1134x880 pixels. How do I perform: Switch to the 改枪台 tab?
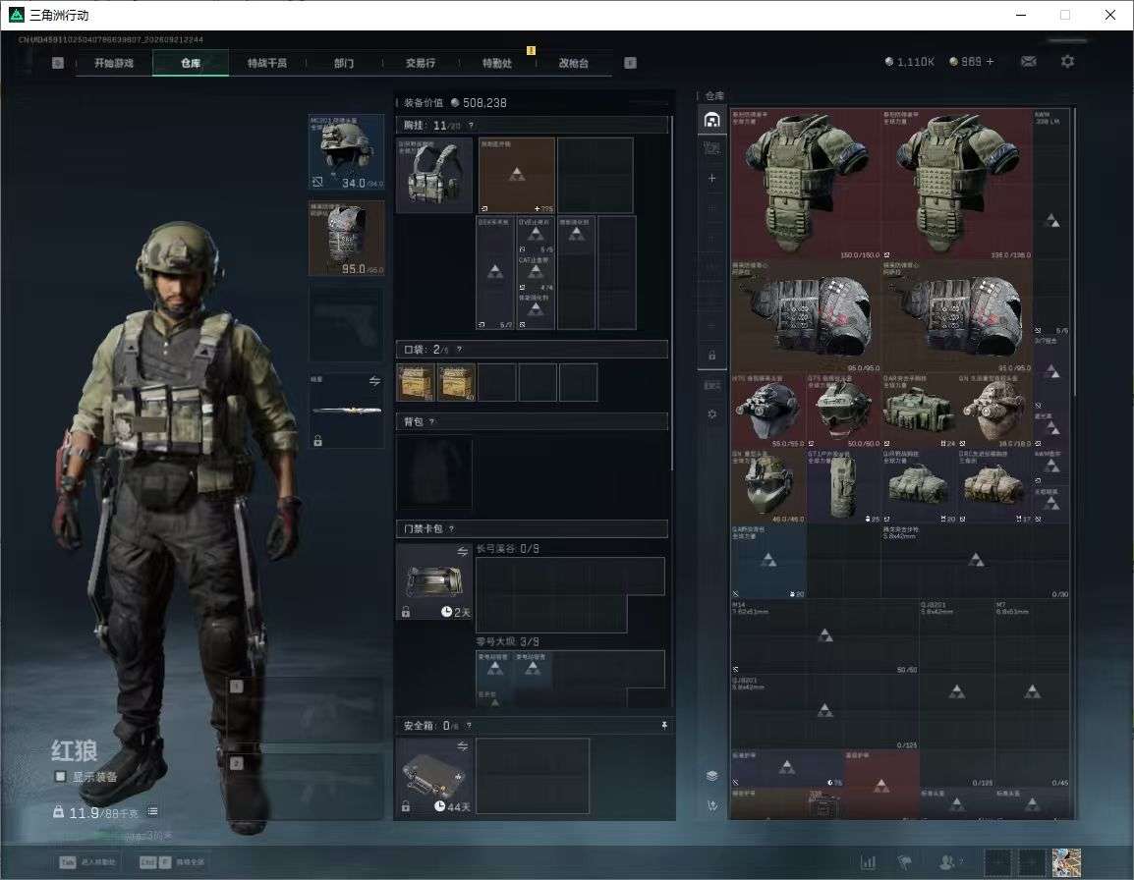(x=574, y=63)
